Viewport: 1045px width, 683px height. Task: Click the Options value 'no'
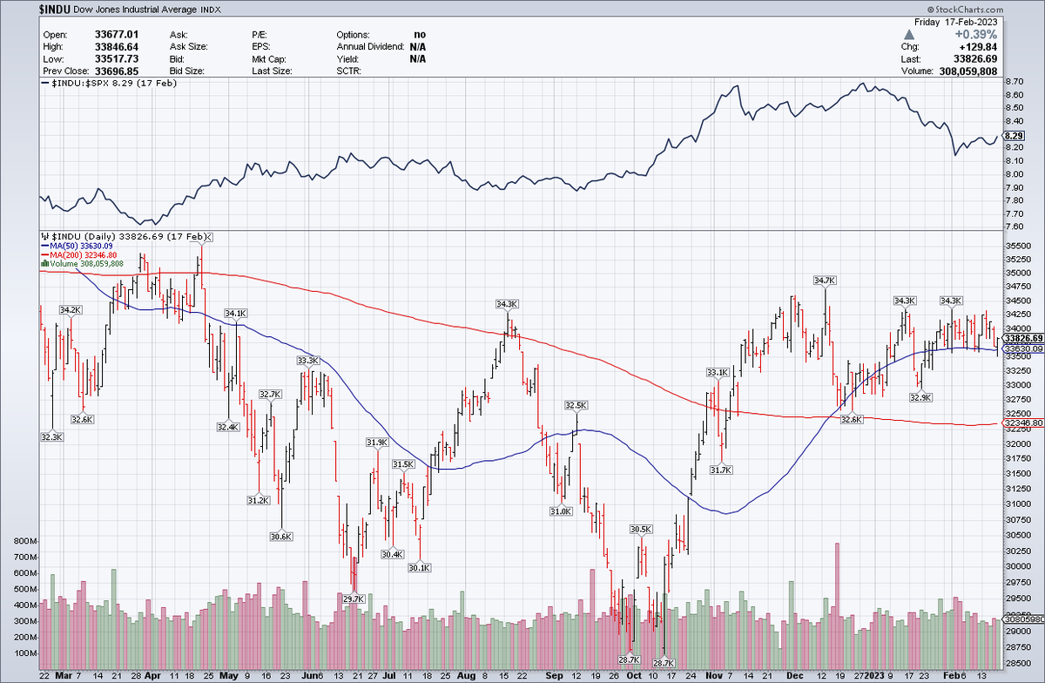(x=421, y=34)
